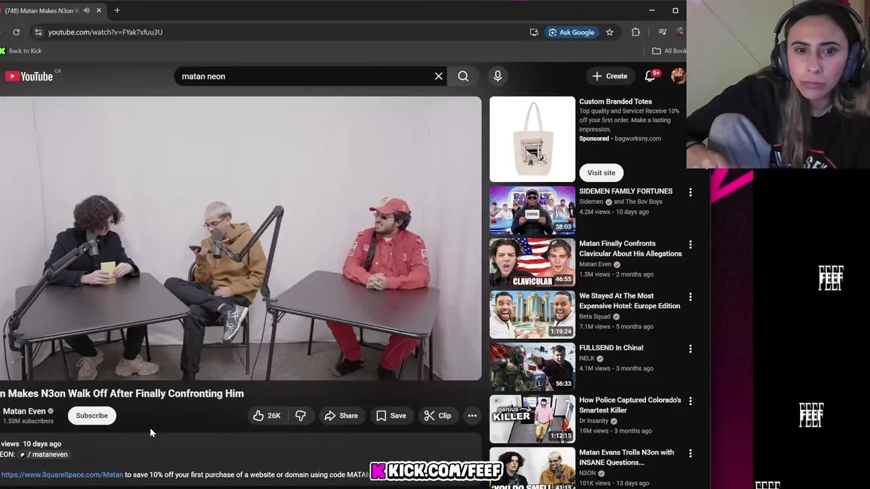
Task: Save the video to a playlist
Action: (x=391, y=416)
